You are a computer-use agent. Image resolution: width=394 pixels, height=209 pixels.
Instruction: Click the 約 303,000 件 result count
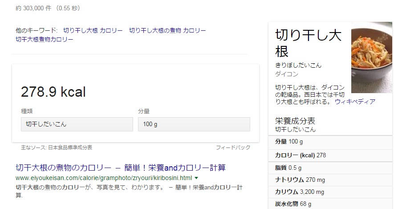[48, 8]
